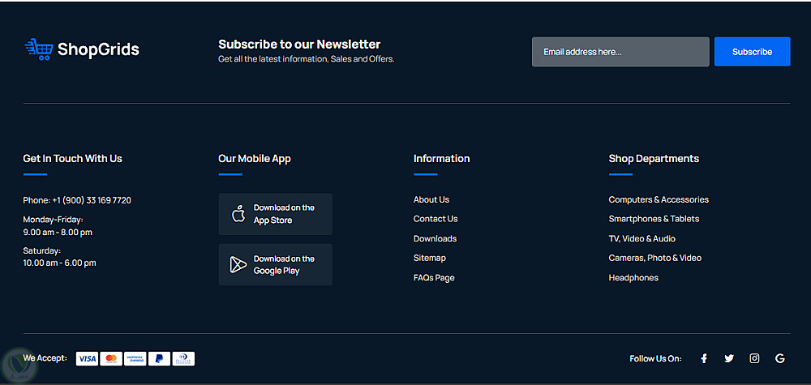The width and height of the screenshot is (811, 385).
Task: Click the Follow Us On label
Action: (x=656, y=358)
